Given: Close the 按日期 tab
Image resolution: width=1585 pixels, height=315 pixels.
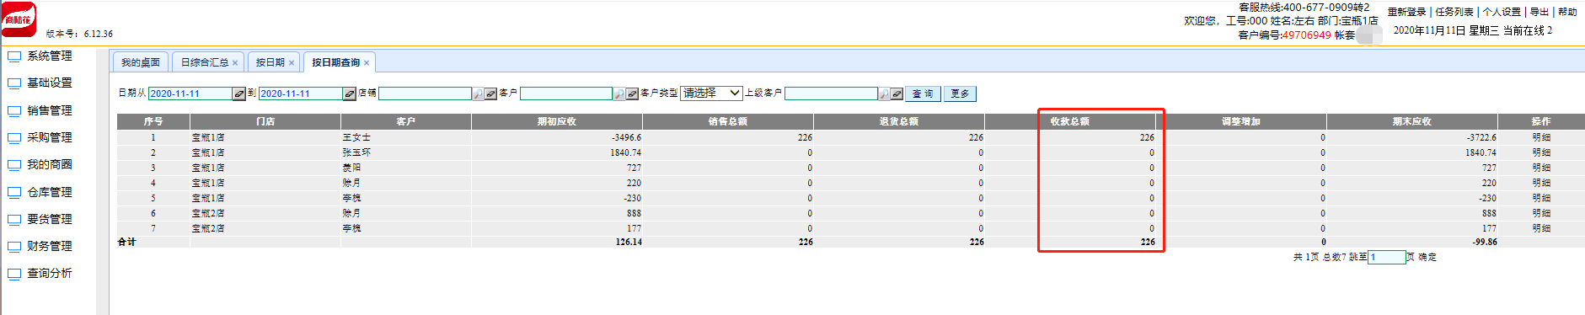Looking at the screenshot, I should (x=292, y=63).
